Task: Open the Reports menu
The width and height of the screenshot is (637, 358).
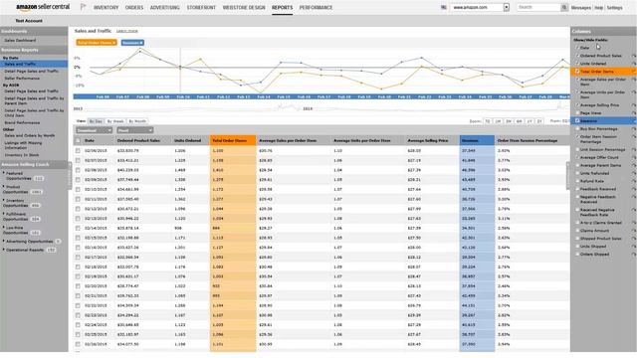Action: pos(283,8)
